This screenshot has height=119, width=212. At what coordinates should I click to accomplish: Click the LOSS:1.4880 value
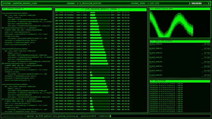pyautogui.click(x=82, y=35)
